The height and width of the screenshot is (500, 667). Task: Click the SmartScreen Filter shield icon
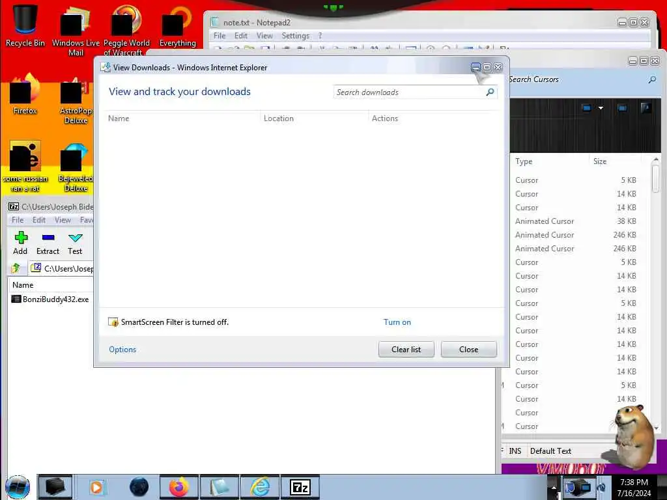pyautogui.click(x=113, y=322)
